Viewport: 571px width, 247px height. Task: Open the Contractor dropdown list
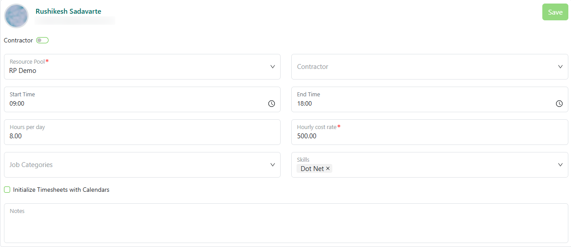(x=429, y=67)
